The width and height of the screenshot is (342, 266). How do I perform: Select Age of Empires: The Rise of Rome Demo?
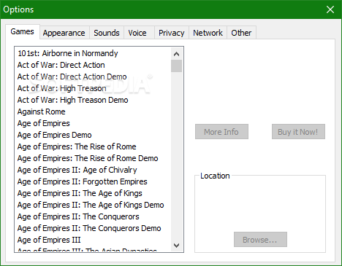click(x=94, y=158)
